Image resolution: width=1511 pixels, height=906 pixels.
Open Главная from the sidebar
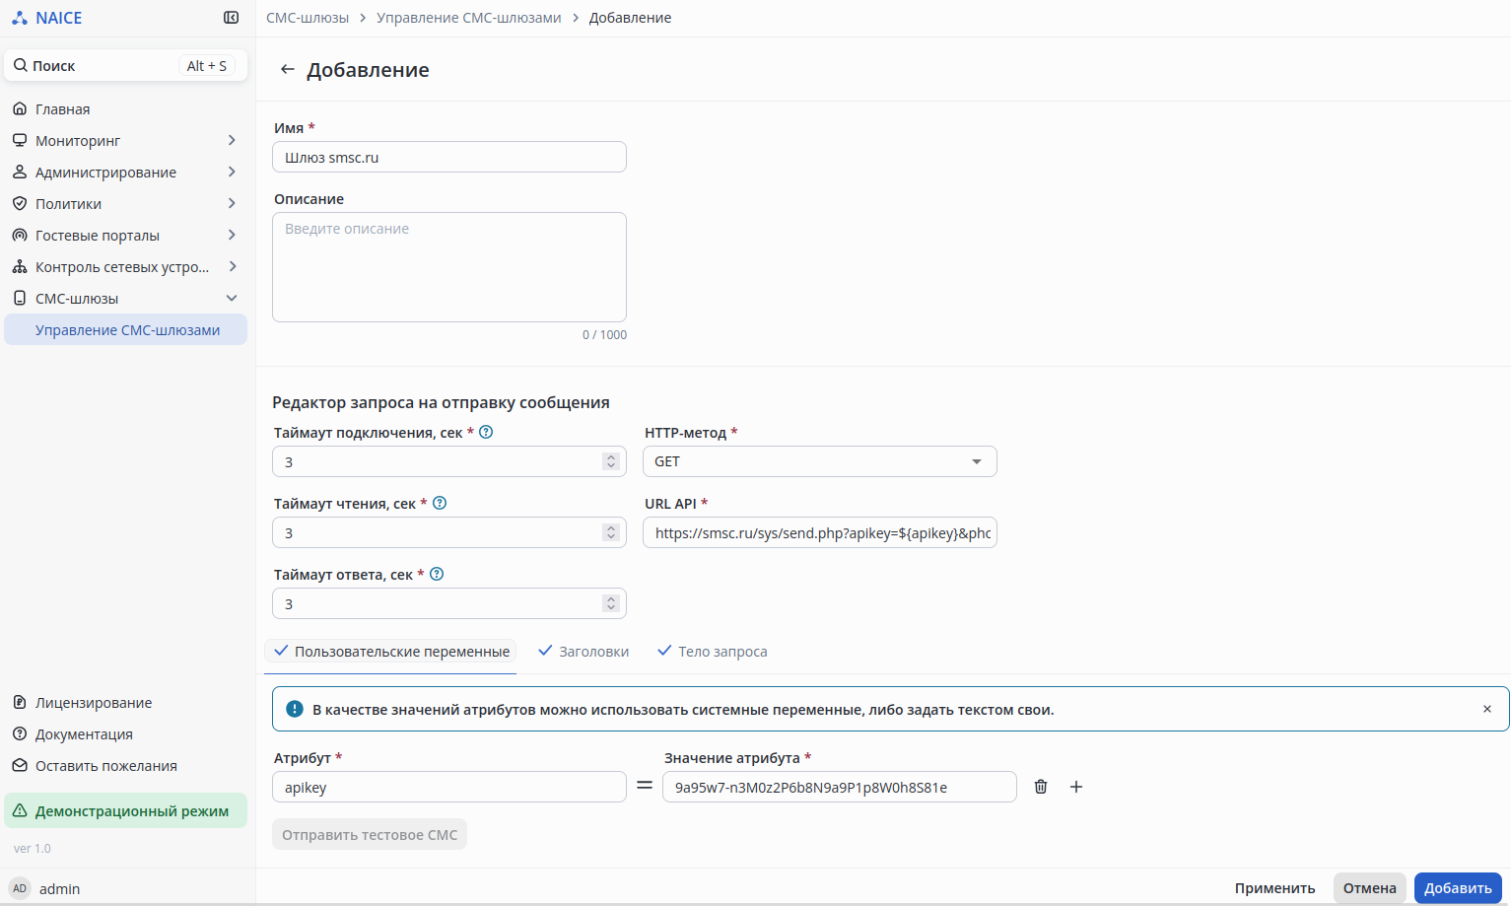tap(63, 109)
